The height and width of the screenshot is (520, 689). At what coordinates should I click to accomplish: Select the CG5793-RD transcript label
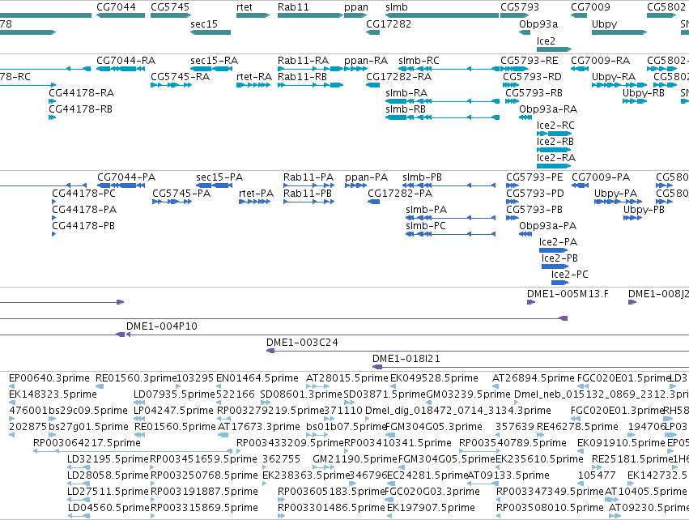[x=532, y=76]
